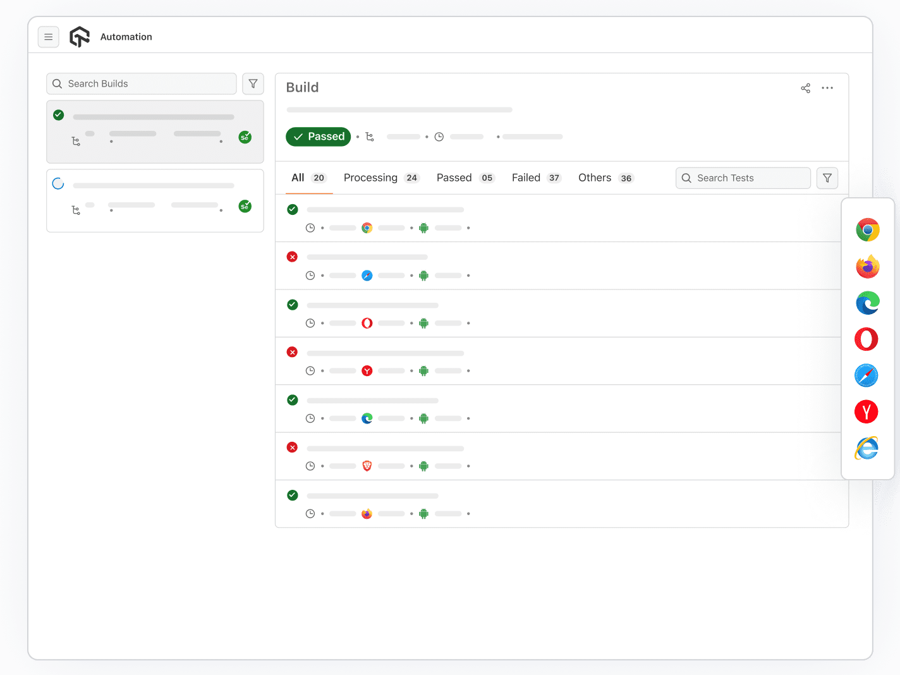Screen dimensions: 900x675
Task: Switch to the Processing tests tab
Action: click(370, 178)
